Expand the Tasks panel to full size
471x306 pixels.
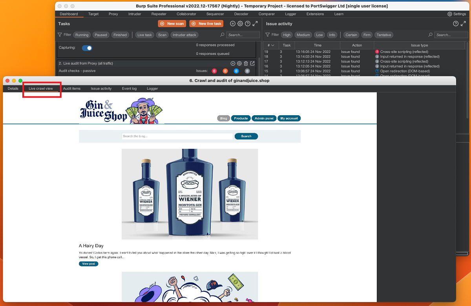[x=255, y=24]
